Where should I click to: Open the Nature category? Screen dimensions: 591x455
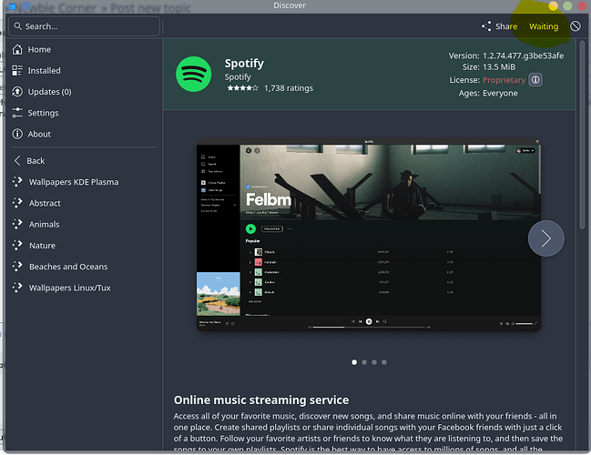[42, 246]
